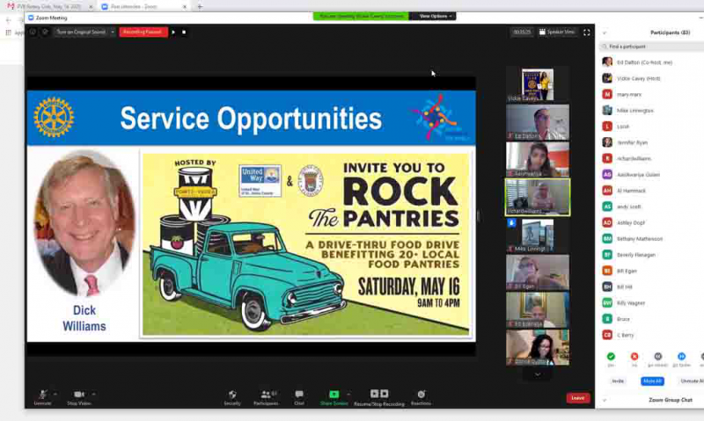Click the Unmute All button
This screenshot has width=704, height=421.
pyautogui.click(x=690, y=381)
